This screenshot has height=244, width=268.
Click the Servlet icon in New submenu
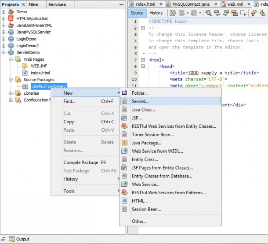click(x=124, y=101)
